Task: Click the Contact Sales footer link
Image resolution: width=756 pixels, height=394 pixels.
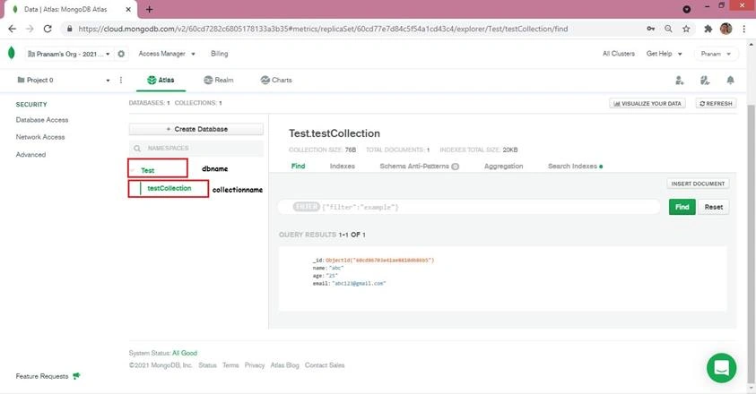Action: (325, 365)
